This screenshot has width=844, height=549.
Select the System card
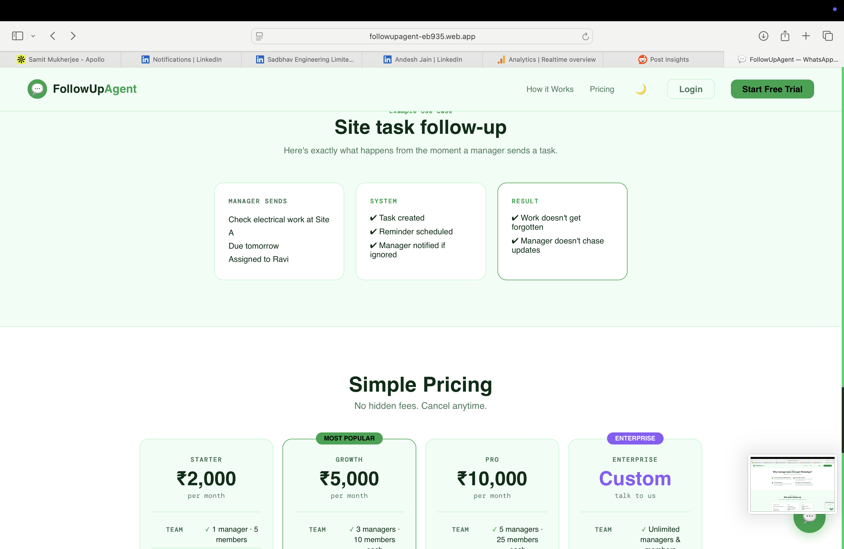pyautogui.click(x=421, y=231)
